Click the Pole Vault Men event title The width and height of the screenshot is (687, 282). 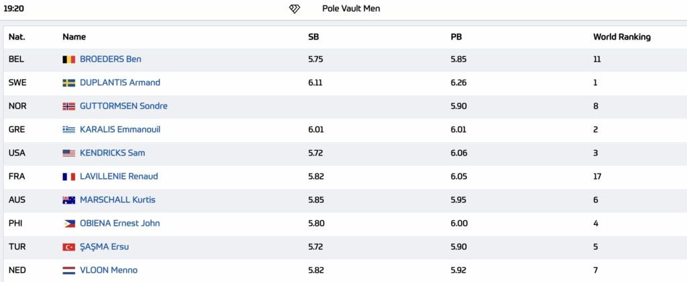click(x=351, y=9)
